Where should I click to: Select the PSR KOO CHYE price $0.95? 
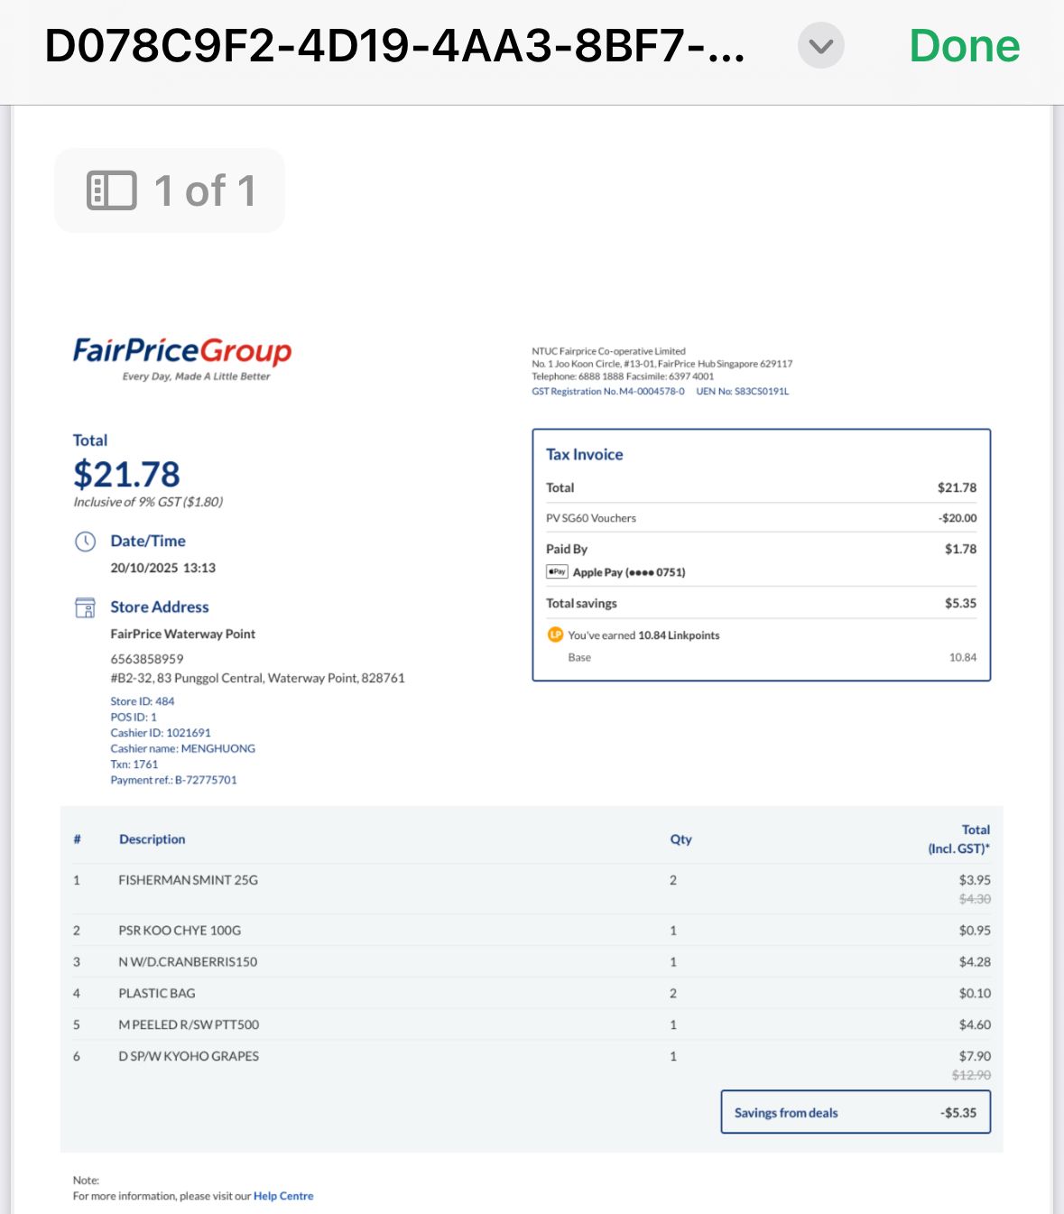(x=975, y=931)
